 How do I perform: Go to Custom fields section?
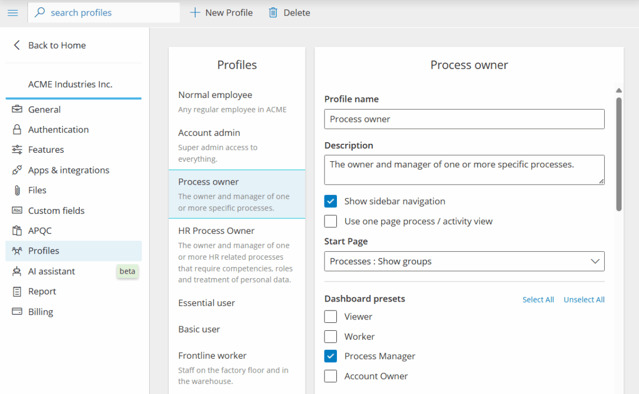pos(56,210)
